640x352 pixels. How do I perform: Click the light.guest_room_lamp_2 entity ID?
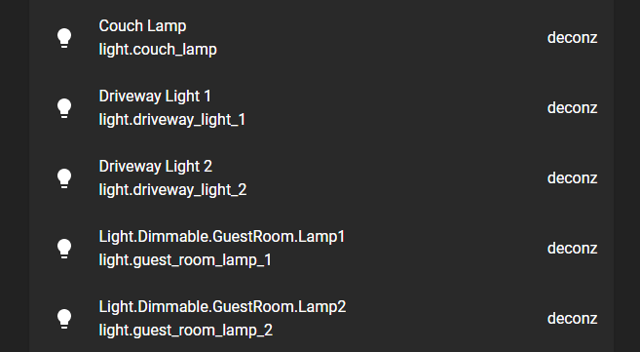tap(186, 331)
